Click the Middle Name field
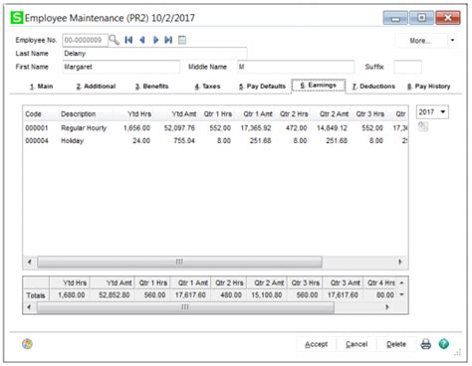The image size is (472, 366). pyautogui.click(x=296, y=67)
